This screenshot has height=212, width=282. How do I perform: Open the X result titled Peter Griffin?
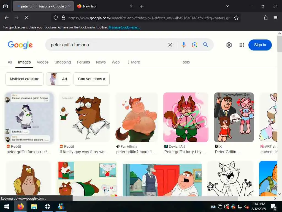[228, 152]
